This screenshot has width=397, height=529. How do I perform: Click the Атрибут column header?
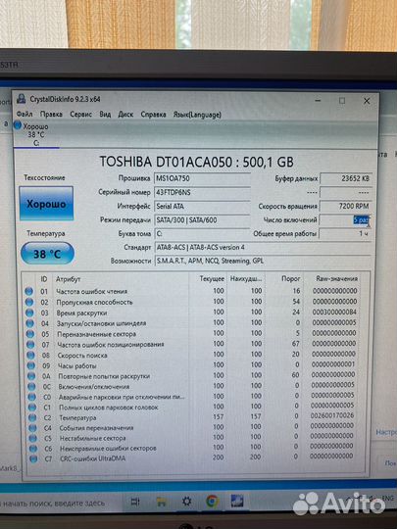click(x=68, y=279)
